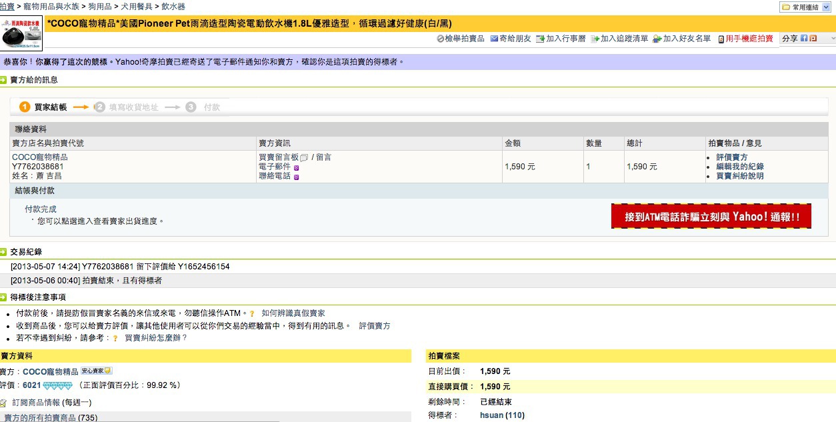The height and width of the screenshot is (422, 836).
Task: Open the 常用連結 dropdown
Action: pyautogui.click(x=806, y=7)
